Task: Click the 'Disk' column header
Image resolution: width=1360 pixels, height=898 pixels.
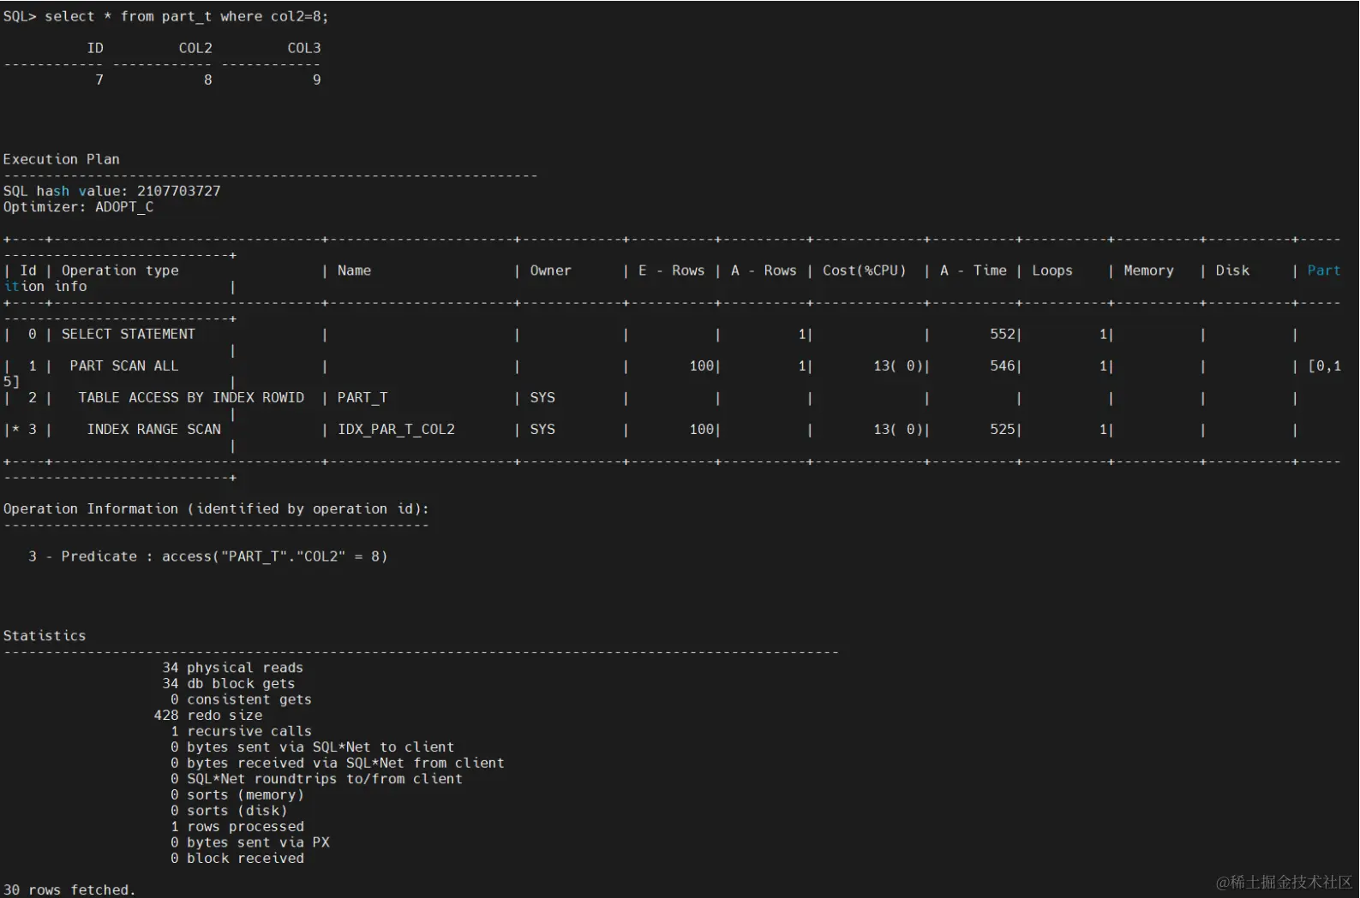Action: (x=1232, y=271)
